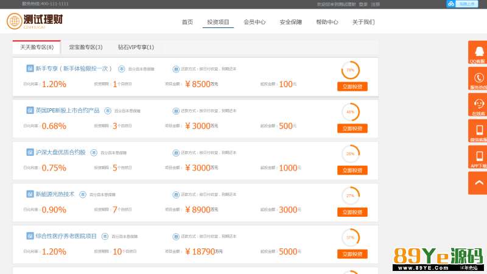Click repayment method icon in 综合性医疗 row
The image size is (487, 274).
[176, 237]
